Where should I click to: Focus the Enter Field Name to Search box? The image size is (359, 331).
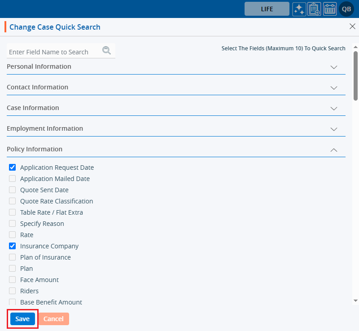[54, 52]
